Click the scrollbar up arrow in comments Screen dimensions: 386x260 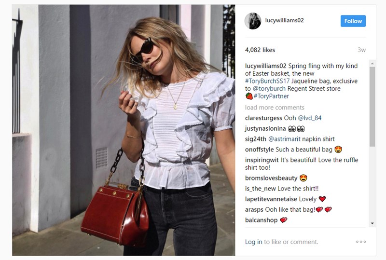click(372, 64)
